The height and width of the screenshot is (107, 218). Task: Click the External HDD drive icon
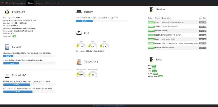click(x=7, y=75)
